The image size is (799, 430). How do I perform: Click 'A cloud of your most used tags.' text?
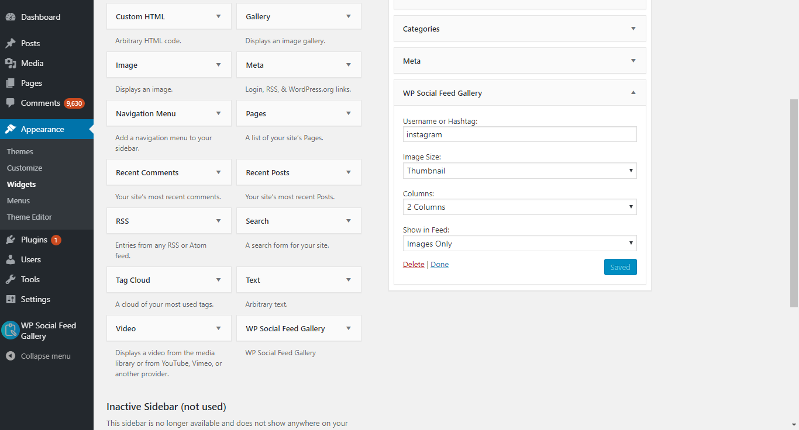(x=164, y=304)
